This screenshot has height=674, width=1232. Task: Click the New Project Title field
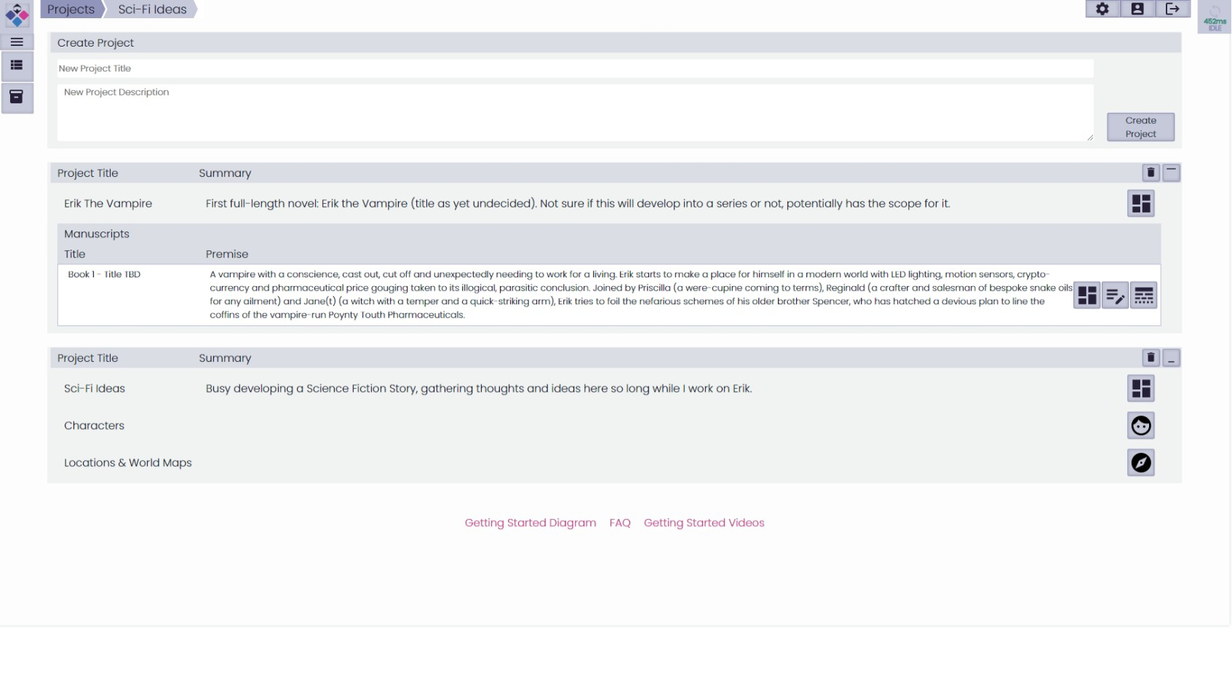(574, 68)
